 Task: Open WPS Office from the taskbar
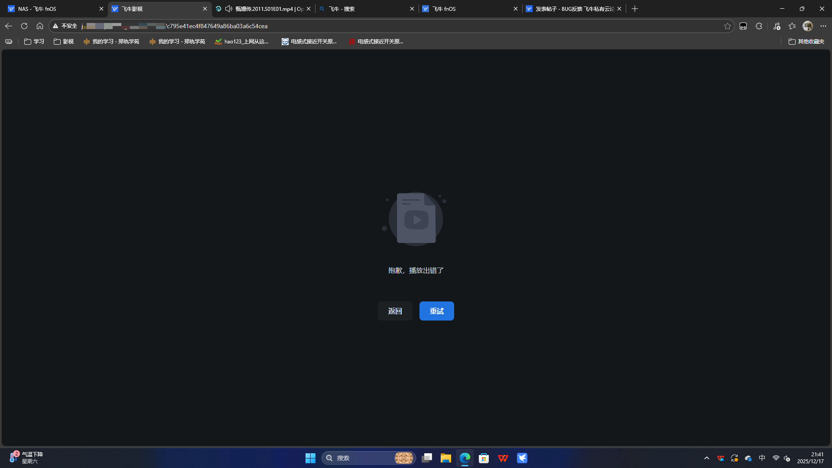(503, 458)
